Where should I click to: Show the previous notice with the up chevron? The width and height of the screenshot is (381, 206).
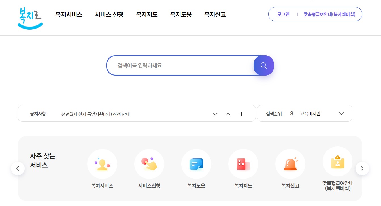pyautogui.click(x=228, y=114)
